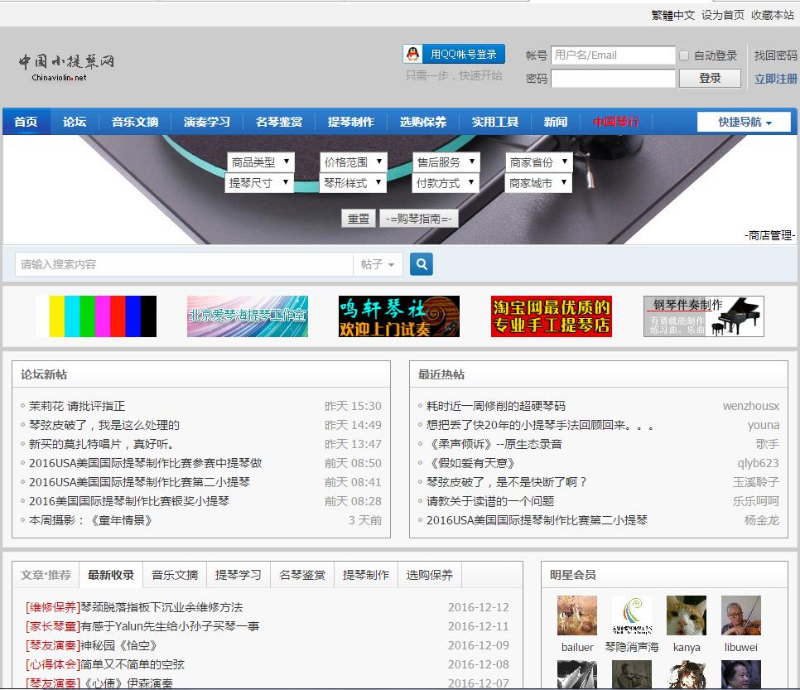Image resolution: width=800 pixels, height=690 pixels.
Task: Expand 售后服务 dropdown
Action: click(x=446, y=162)
